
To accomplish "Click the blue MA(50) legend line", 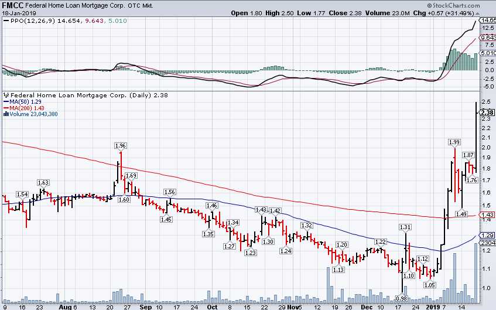I will click(x=6, y=101).
